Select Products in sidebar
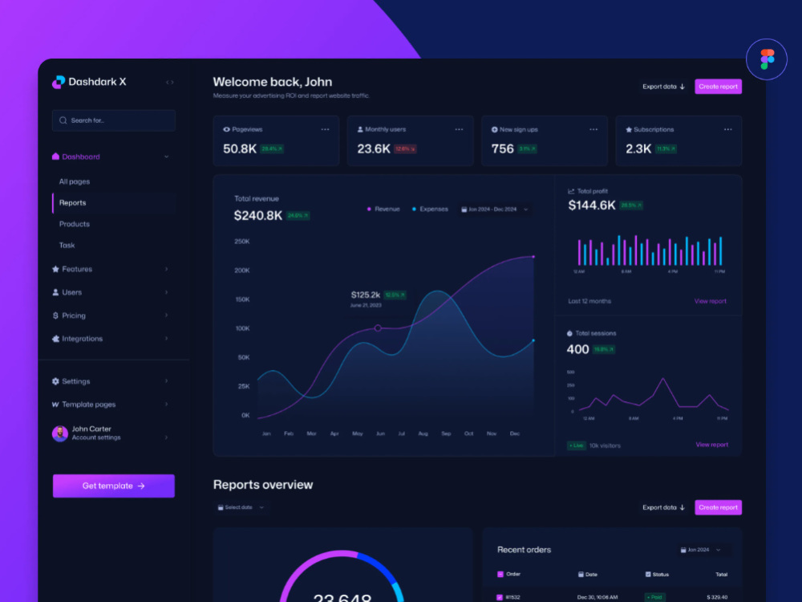The width and height of the screenshot is (802, 602). [x=74, y=224]
